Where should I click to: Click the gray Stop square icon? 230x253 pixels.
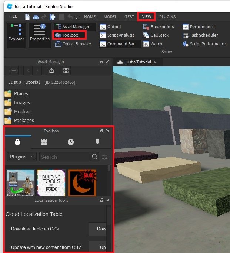pyautogui.click(x=61, y=17)
